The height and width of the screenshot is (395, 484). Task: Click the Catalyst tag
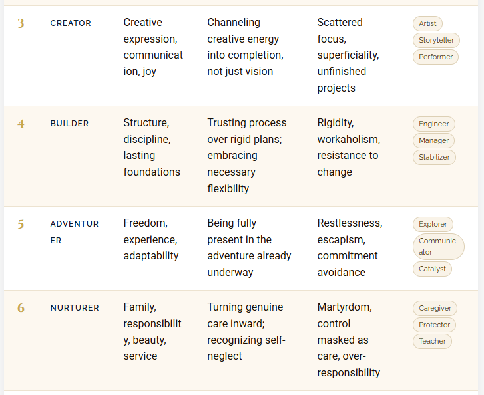click(432, 269)
